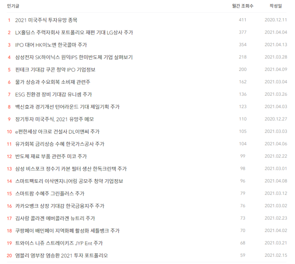Image resolution: width=295 pixels, height=264 pixels.
Task: Click the date 2021.04.06
Action: pos(276,144)
